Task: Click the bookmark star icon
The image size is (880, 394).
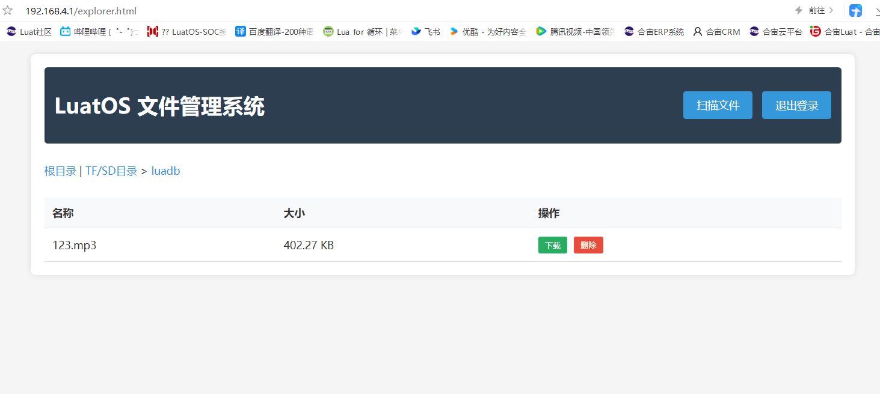Action: click(x=8, y=10)
